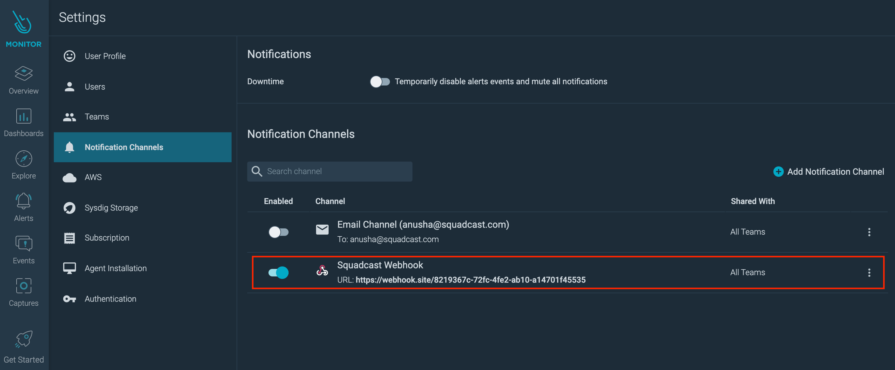Click the search magnifier icon
The height and width of the screenshot is (370, 895).
tap(257, 171)
